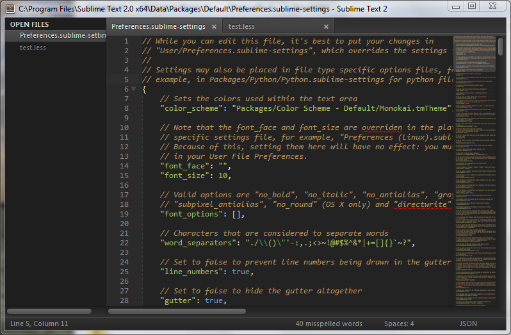This screenshot has height=335, width=511.
Task: Click the Line 5, Column 11 status text
Action: coord(39,323)
